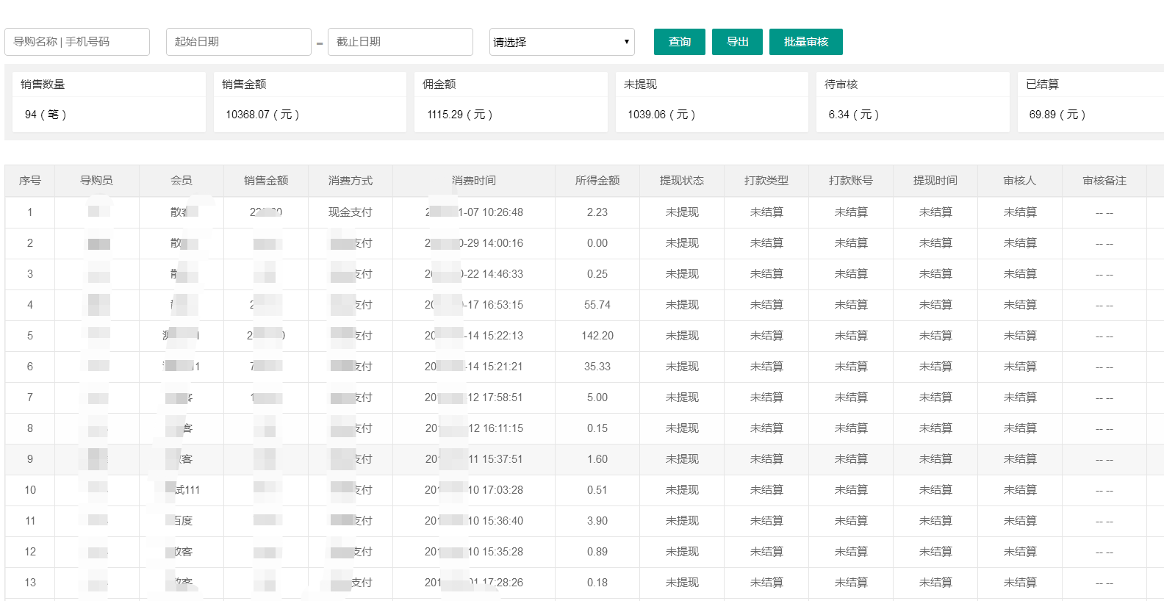Focus the 导购名称 | 手机号码 search field
This screenshot has width=1164, height=601.
[77, 42]
